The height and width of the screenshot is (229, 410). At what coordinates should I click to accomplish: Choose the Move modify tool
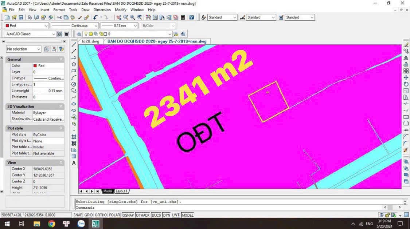coord(406,77)
